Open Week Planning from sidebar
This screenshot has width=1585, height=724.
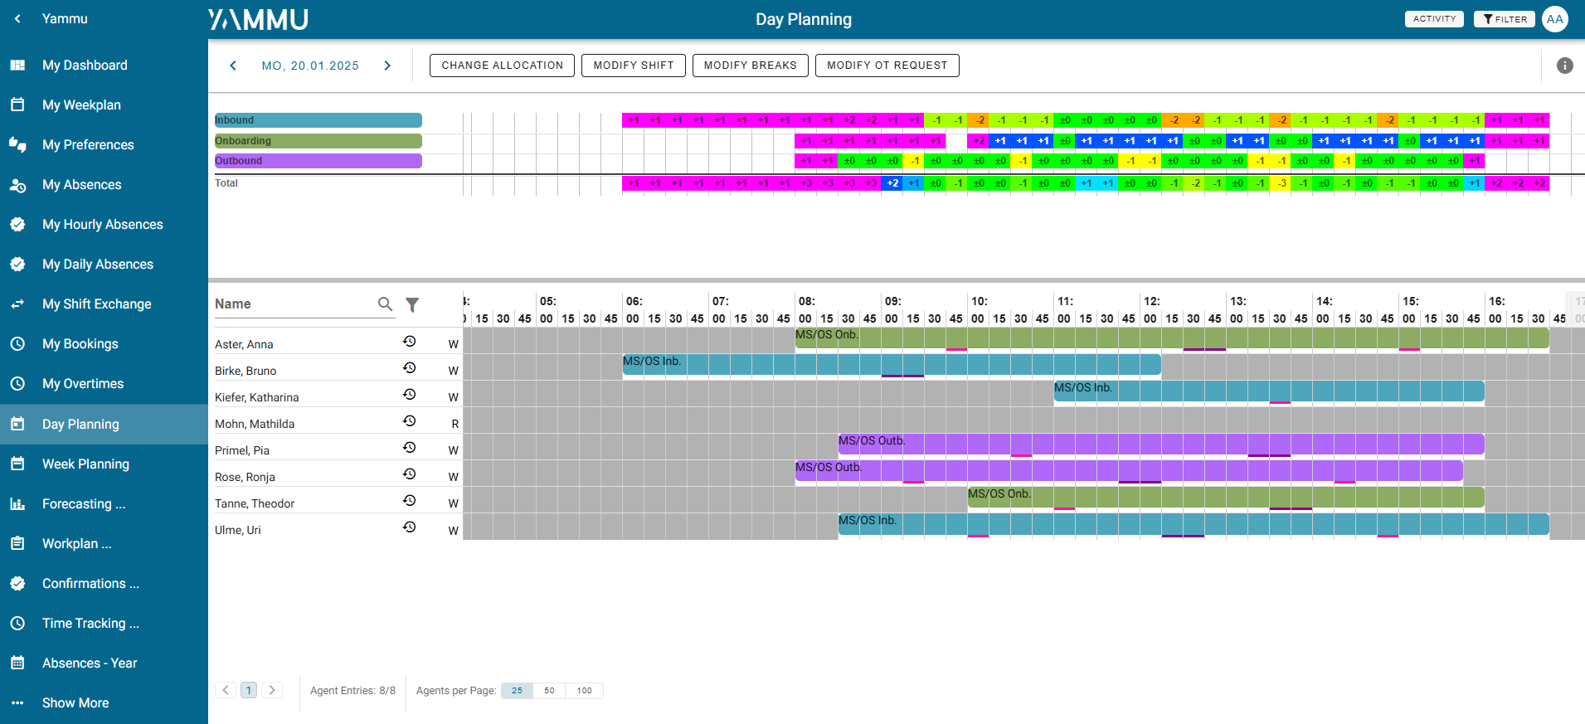pyautogui.click(x=85, y=464)
